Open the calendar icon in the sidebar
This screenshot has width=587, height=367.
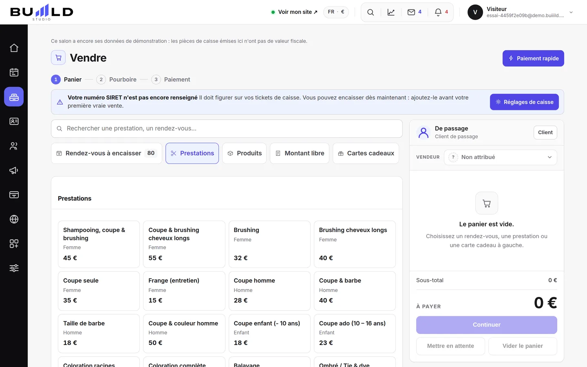click(x=14, y=73)
